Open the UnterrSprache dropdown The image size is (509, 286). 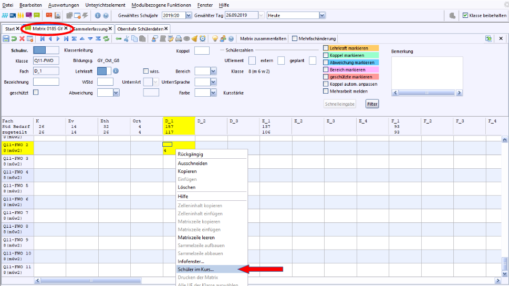click(213, 82)
